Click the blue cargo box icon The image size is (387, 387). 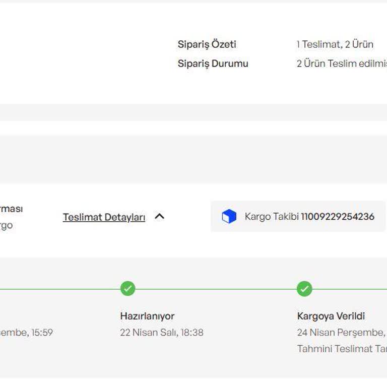(x=229, y=217)
